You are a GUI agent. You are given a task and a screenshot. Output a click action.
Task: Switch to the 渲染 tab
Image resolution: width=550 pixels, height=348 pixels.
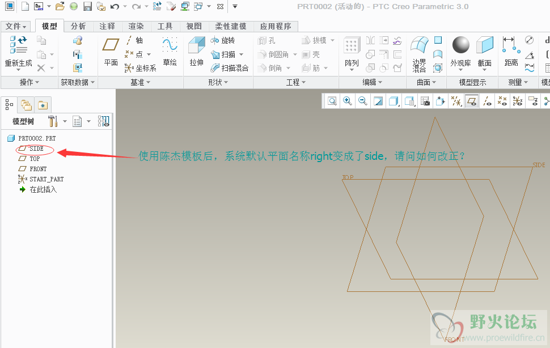point(136,26)
